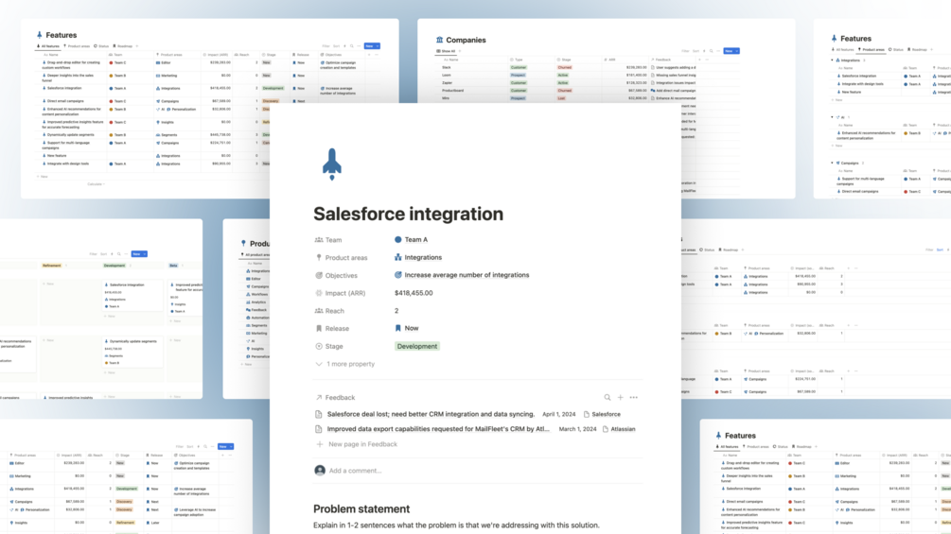Open search in the Feedback section
The image size is (951, 534).
click(608, 398)
